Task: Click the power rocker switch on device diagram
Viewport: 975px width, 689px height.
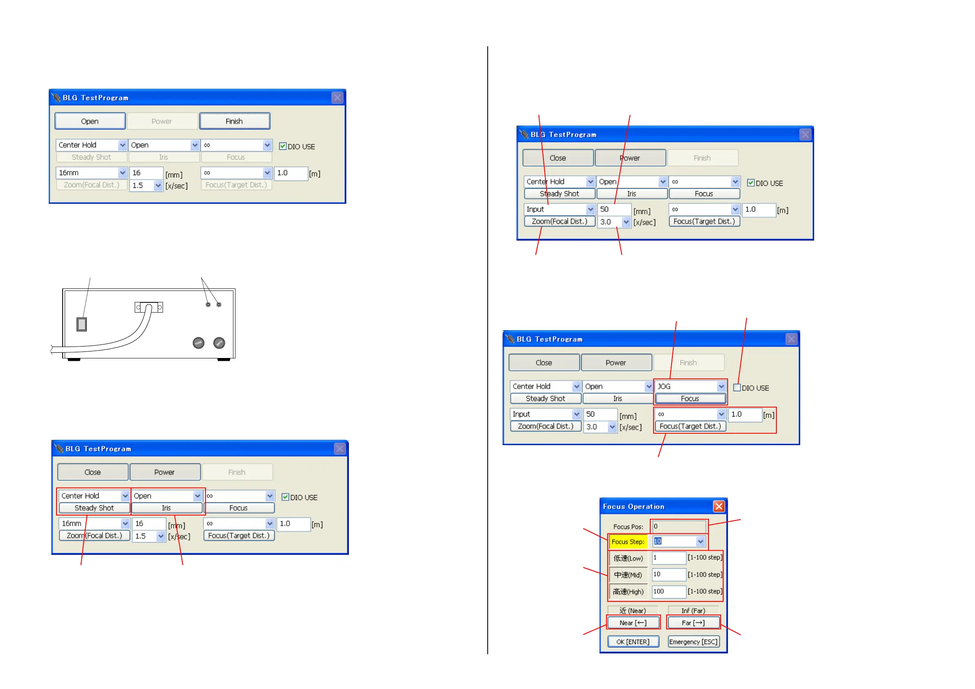Action: coord(81,324)
